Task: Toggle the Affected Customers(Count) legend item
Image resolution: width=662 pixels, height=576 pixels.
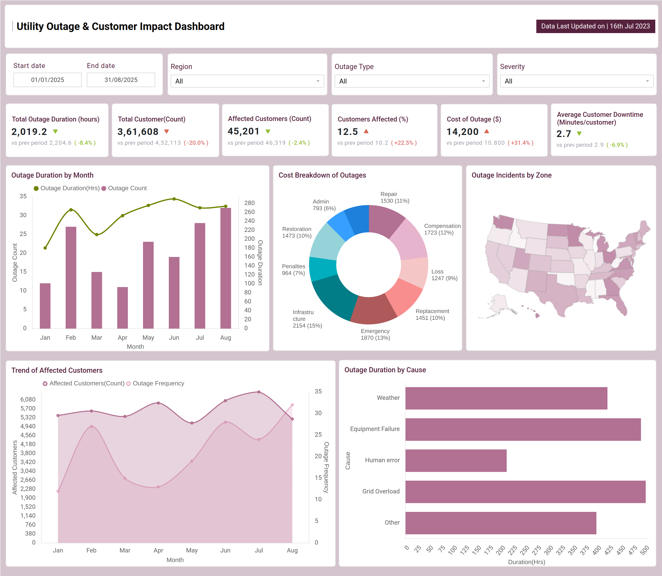Action: (84, 383)
